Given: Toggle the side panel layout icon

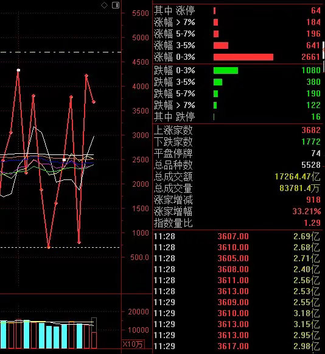Looking at the screenshot, I should (116, 5).
